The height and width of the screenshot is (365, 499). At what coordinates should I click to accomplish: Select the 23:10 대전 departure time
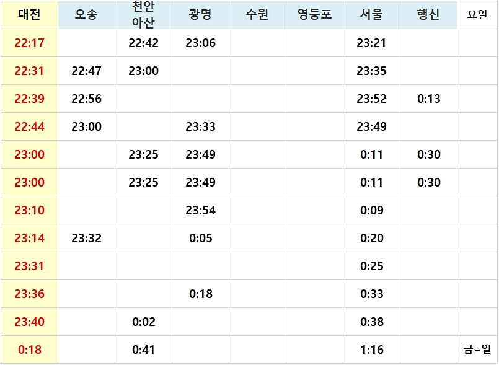29,210
